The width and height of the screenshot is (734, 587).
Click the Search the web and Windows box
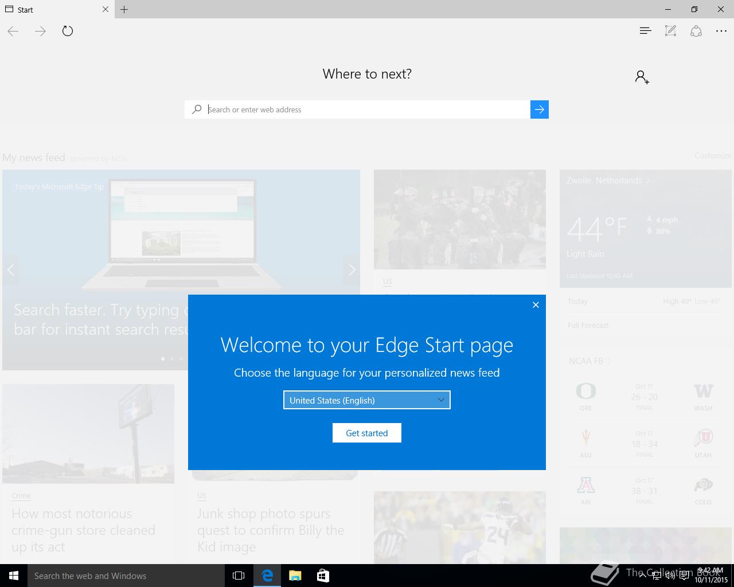pos(126,576)
